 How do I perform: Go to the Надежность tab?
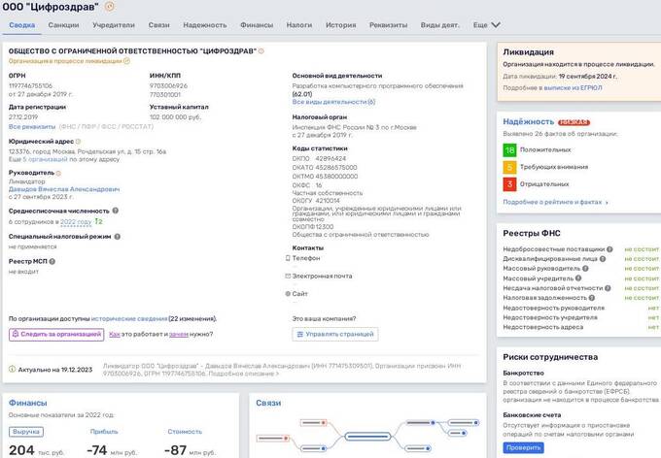[205, 25]
